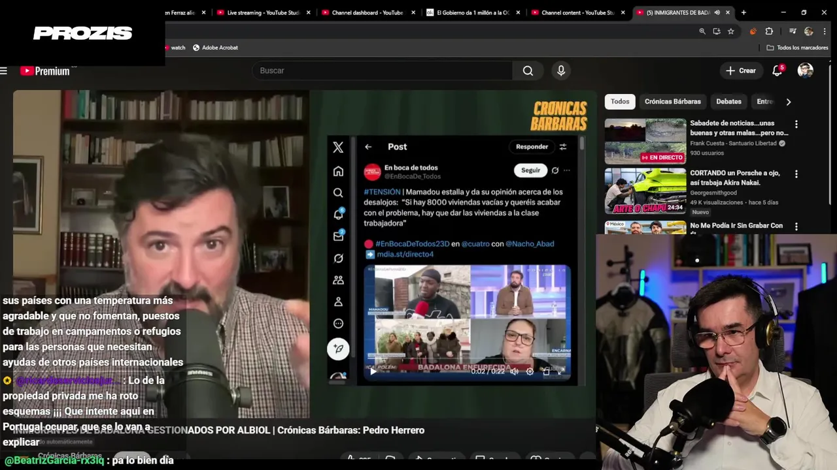
Task: Open reply filter settings icon beside Responder
Action: [563, 147]
